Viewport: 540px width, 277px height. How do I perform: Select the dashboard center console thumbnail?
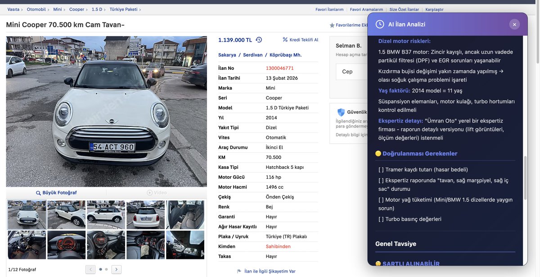pos(146,245)
